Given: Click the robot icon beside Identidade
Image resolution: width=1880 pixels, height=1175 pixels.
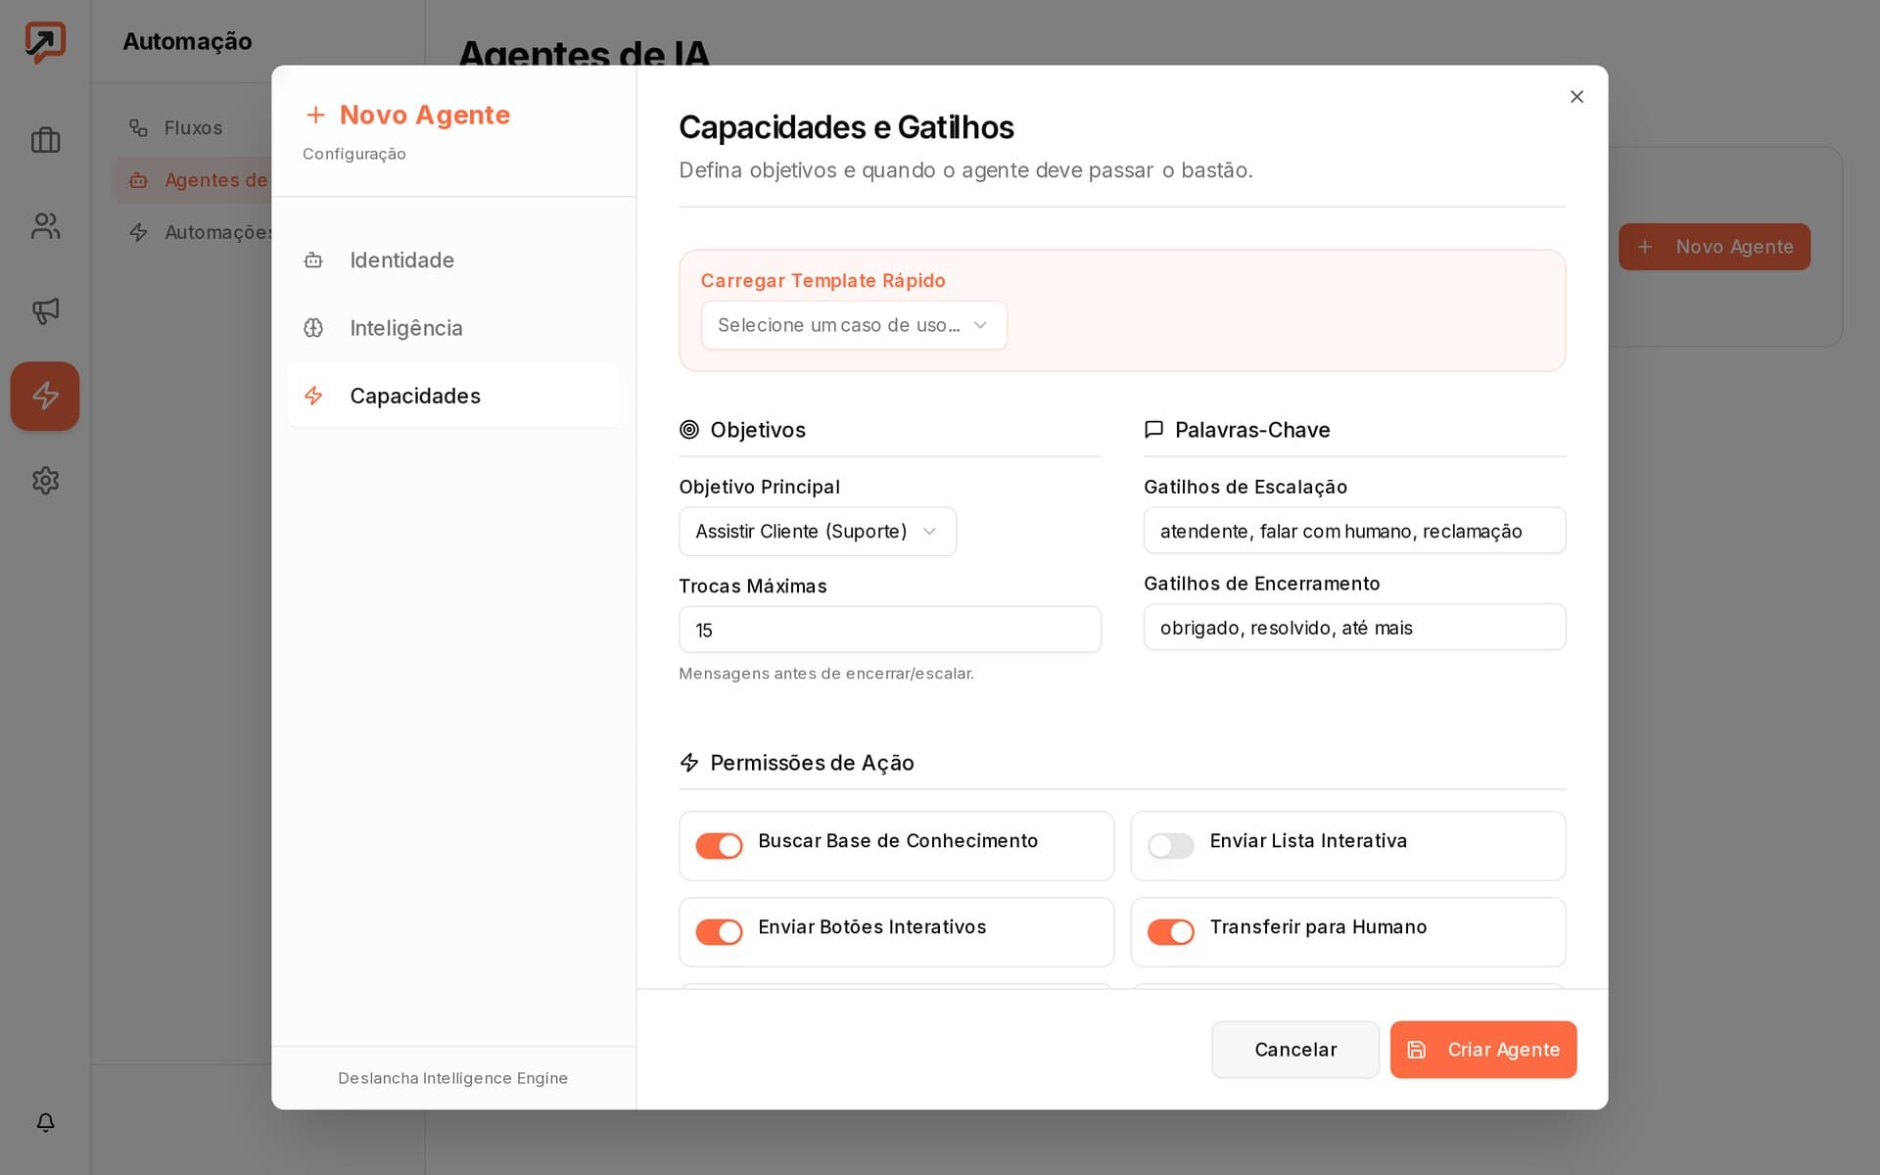Looking at the screenshot, I should pos(313,260).
